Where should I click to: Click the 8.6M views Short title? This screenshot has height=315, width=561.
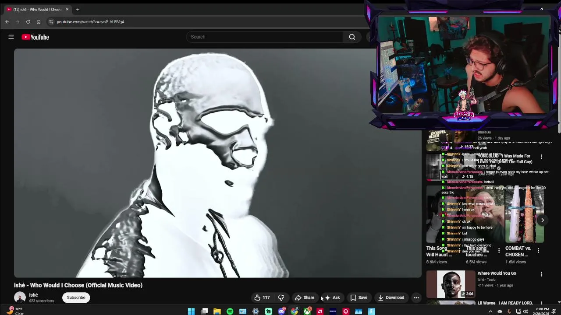tap(440, 252)
